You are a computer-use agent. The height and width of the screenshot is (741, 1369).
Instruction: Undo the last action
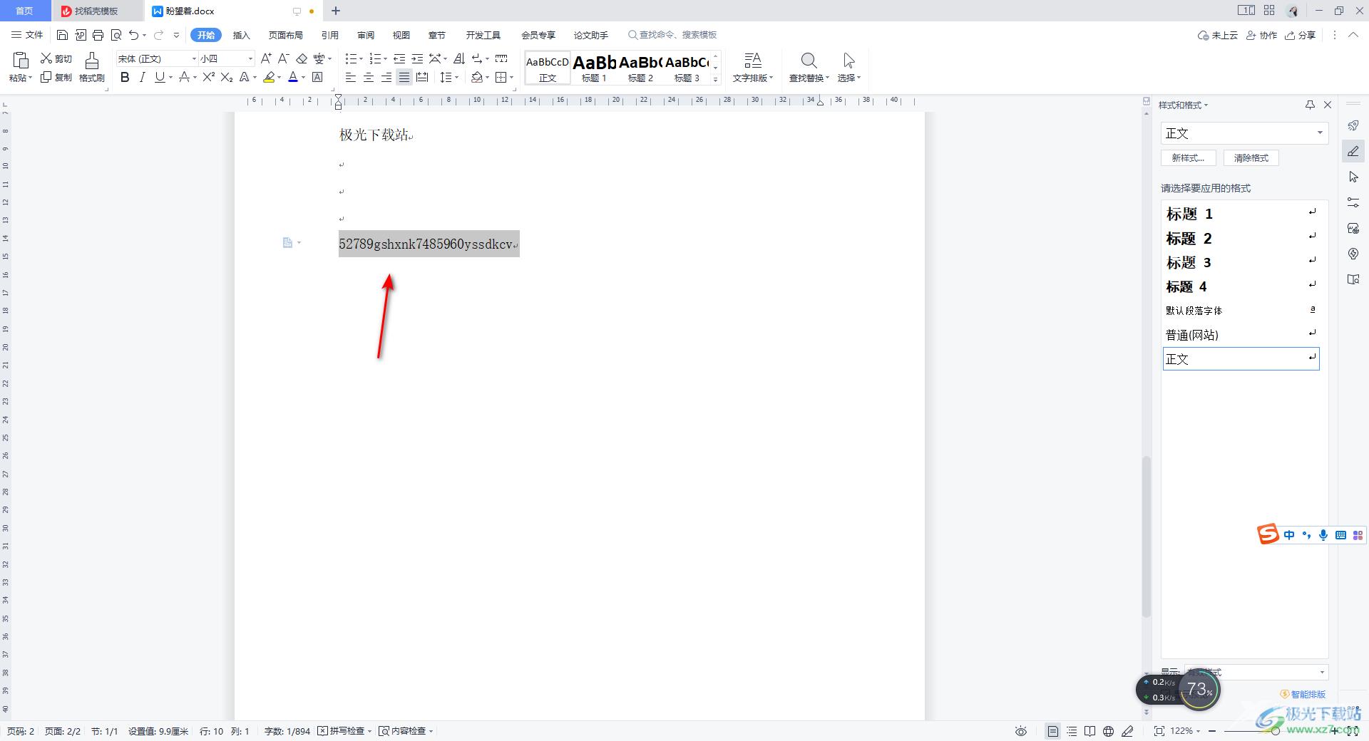pos(133,35)
